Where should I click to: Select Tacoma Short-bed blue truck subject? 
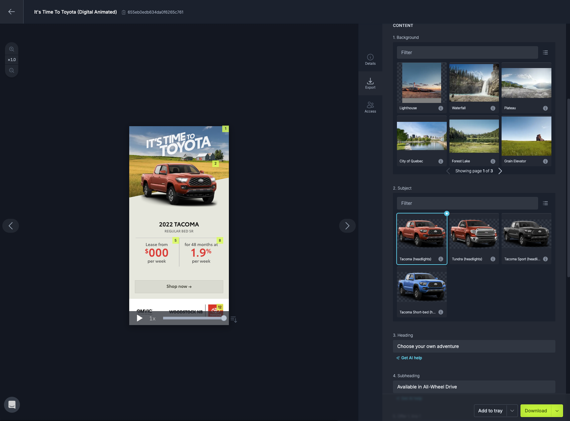pyautogui.click(x=422, y=292)
